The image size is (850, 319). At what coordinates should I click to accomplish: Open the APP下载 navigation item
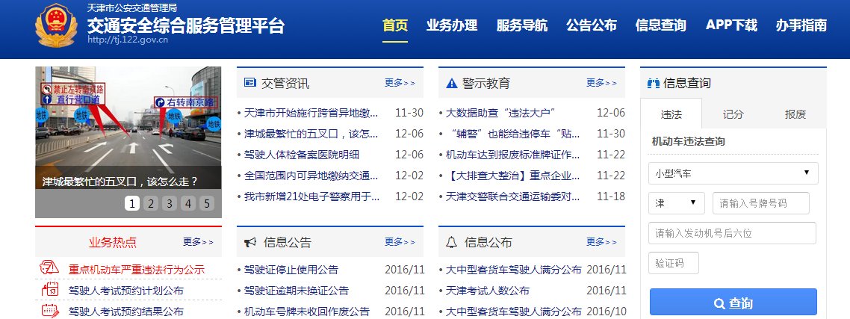[731, 25]
